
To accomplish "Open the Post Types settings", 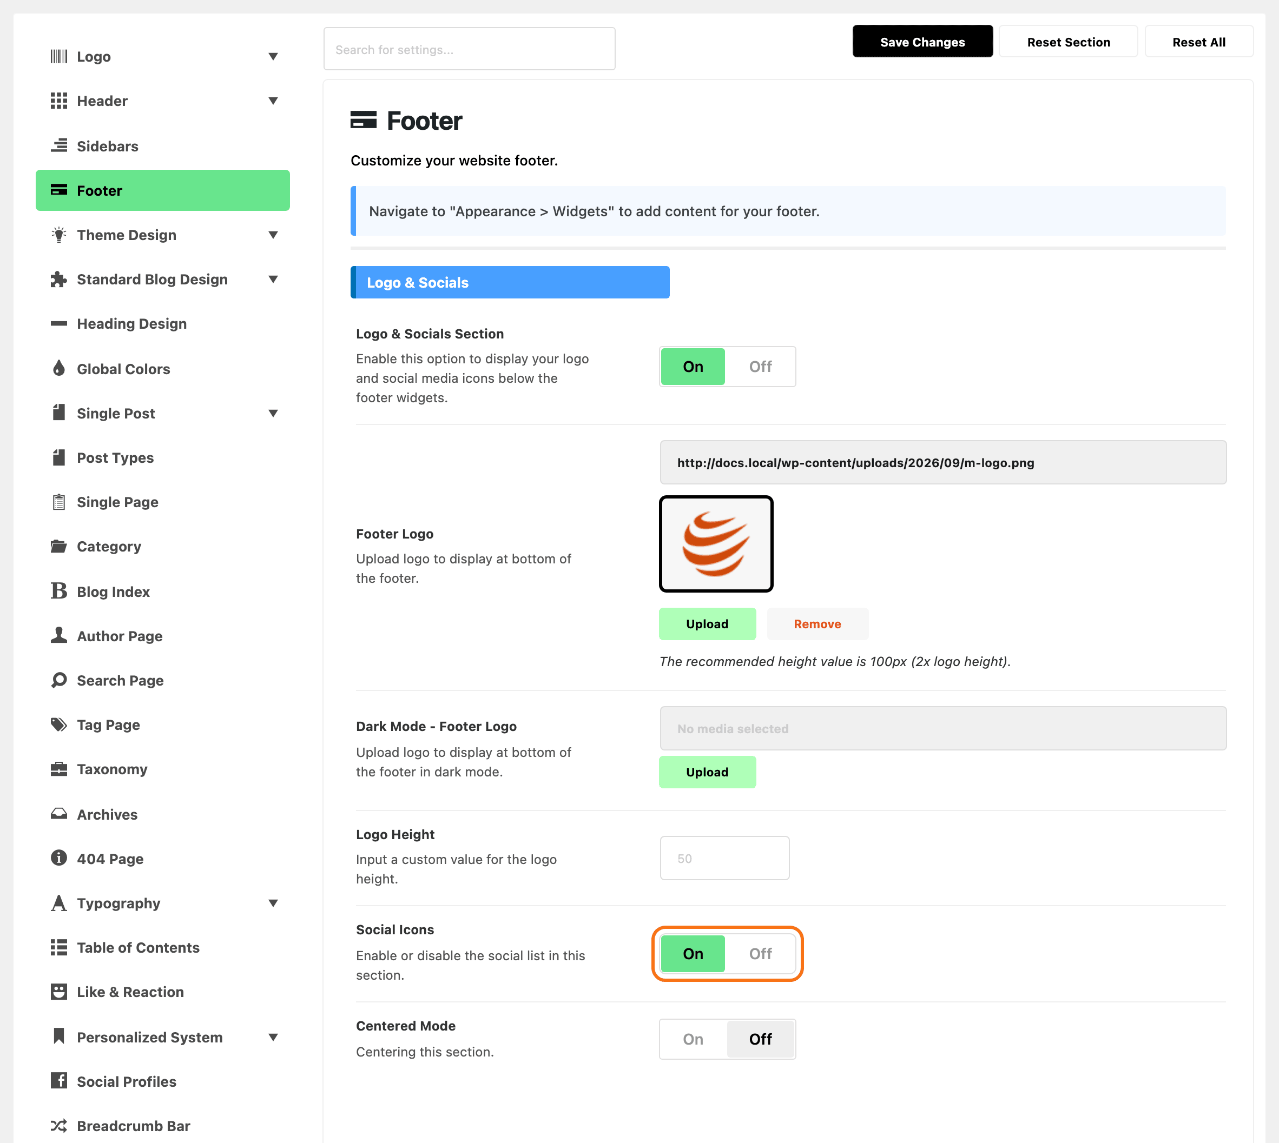I will click(163, 458).
